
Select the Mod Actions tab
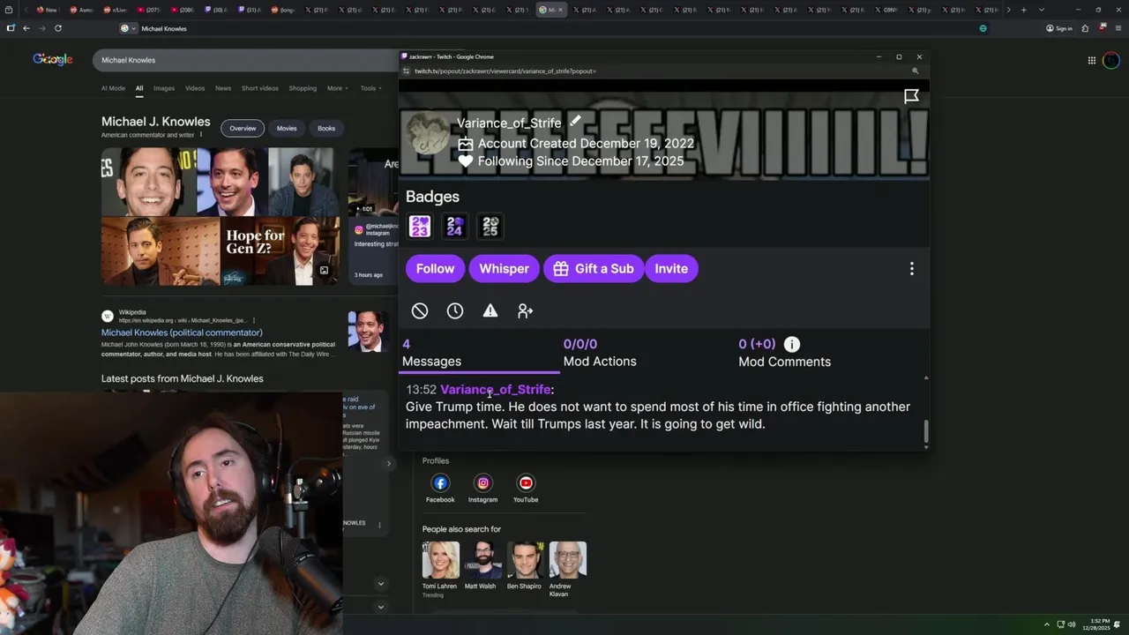[x=600, y=353]
